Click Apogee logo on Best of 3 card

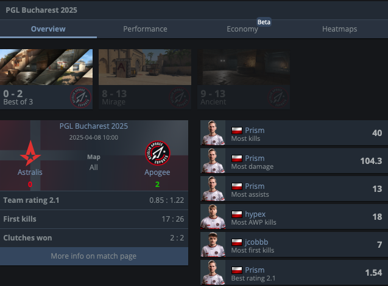(x=80, y=98)
